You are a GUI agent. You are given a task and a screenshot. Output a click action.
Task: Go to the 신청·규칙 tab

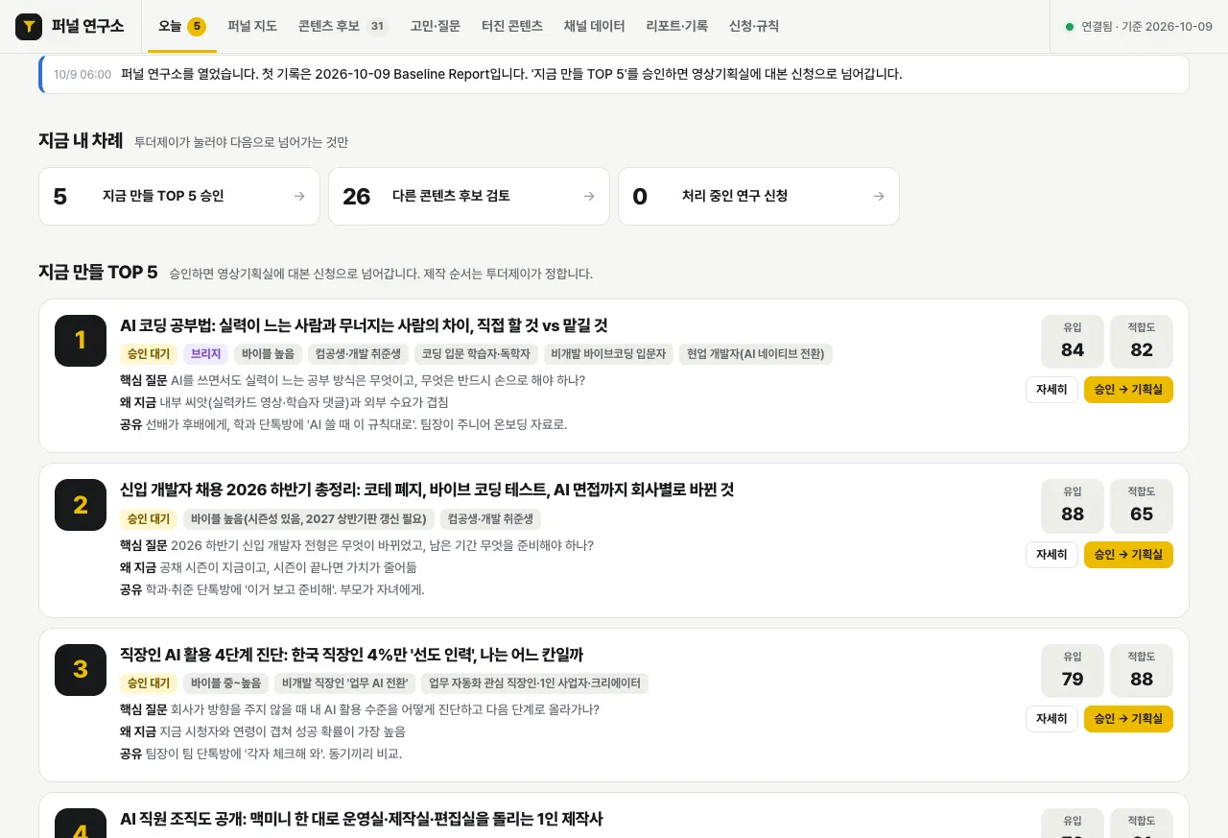point(754,26)
